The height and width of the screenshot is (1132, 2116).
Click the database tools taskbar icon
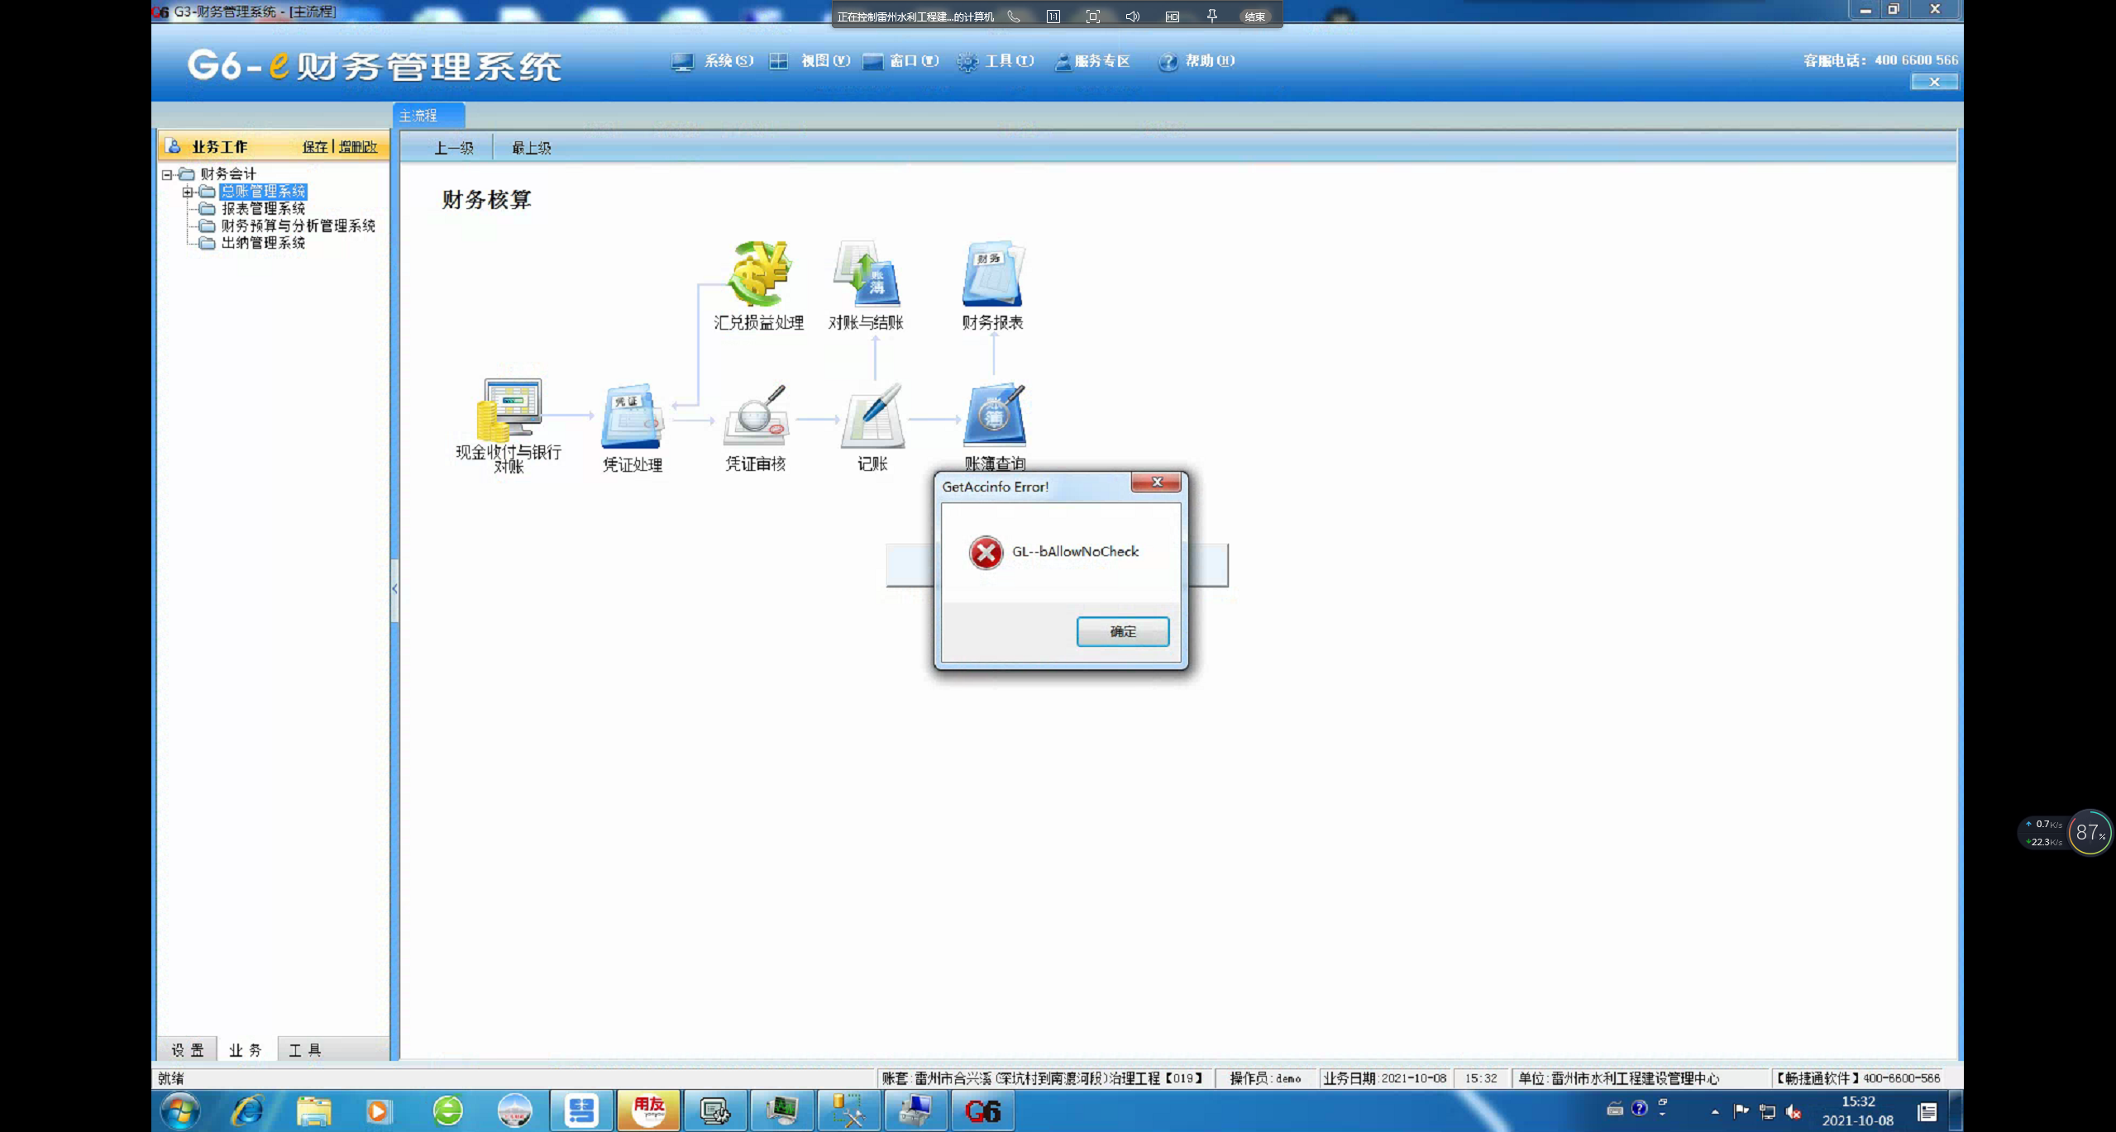point(848,1110)
